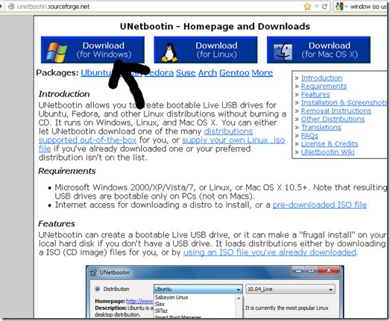Viewport: 390px width, 321px height.
Task: Select Sabayon Linux in dropdown list
Action: 172,297
